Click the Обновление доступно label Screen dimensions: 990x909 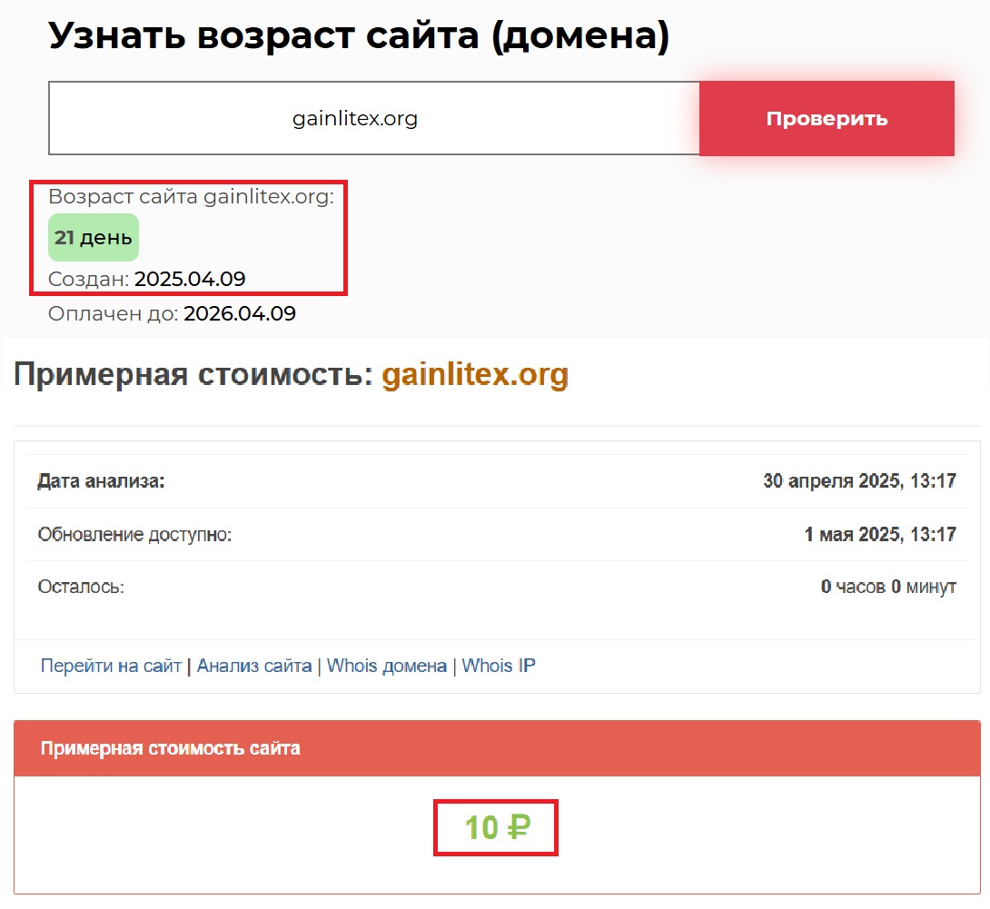click(x=134, y=535)
